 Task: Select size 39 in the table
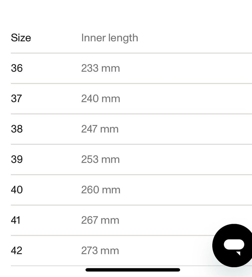pyautogui.click(x=17, y=159)
